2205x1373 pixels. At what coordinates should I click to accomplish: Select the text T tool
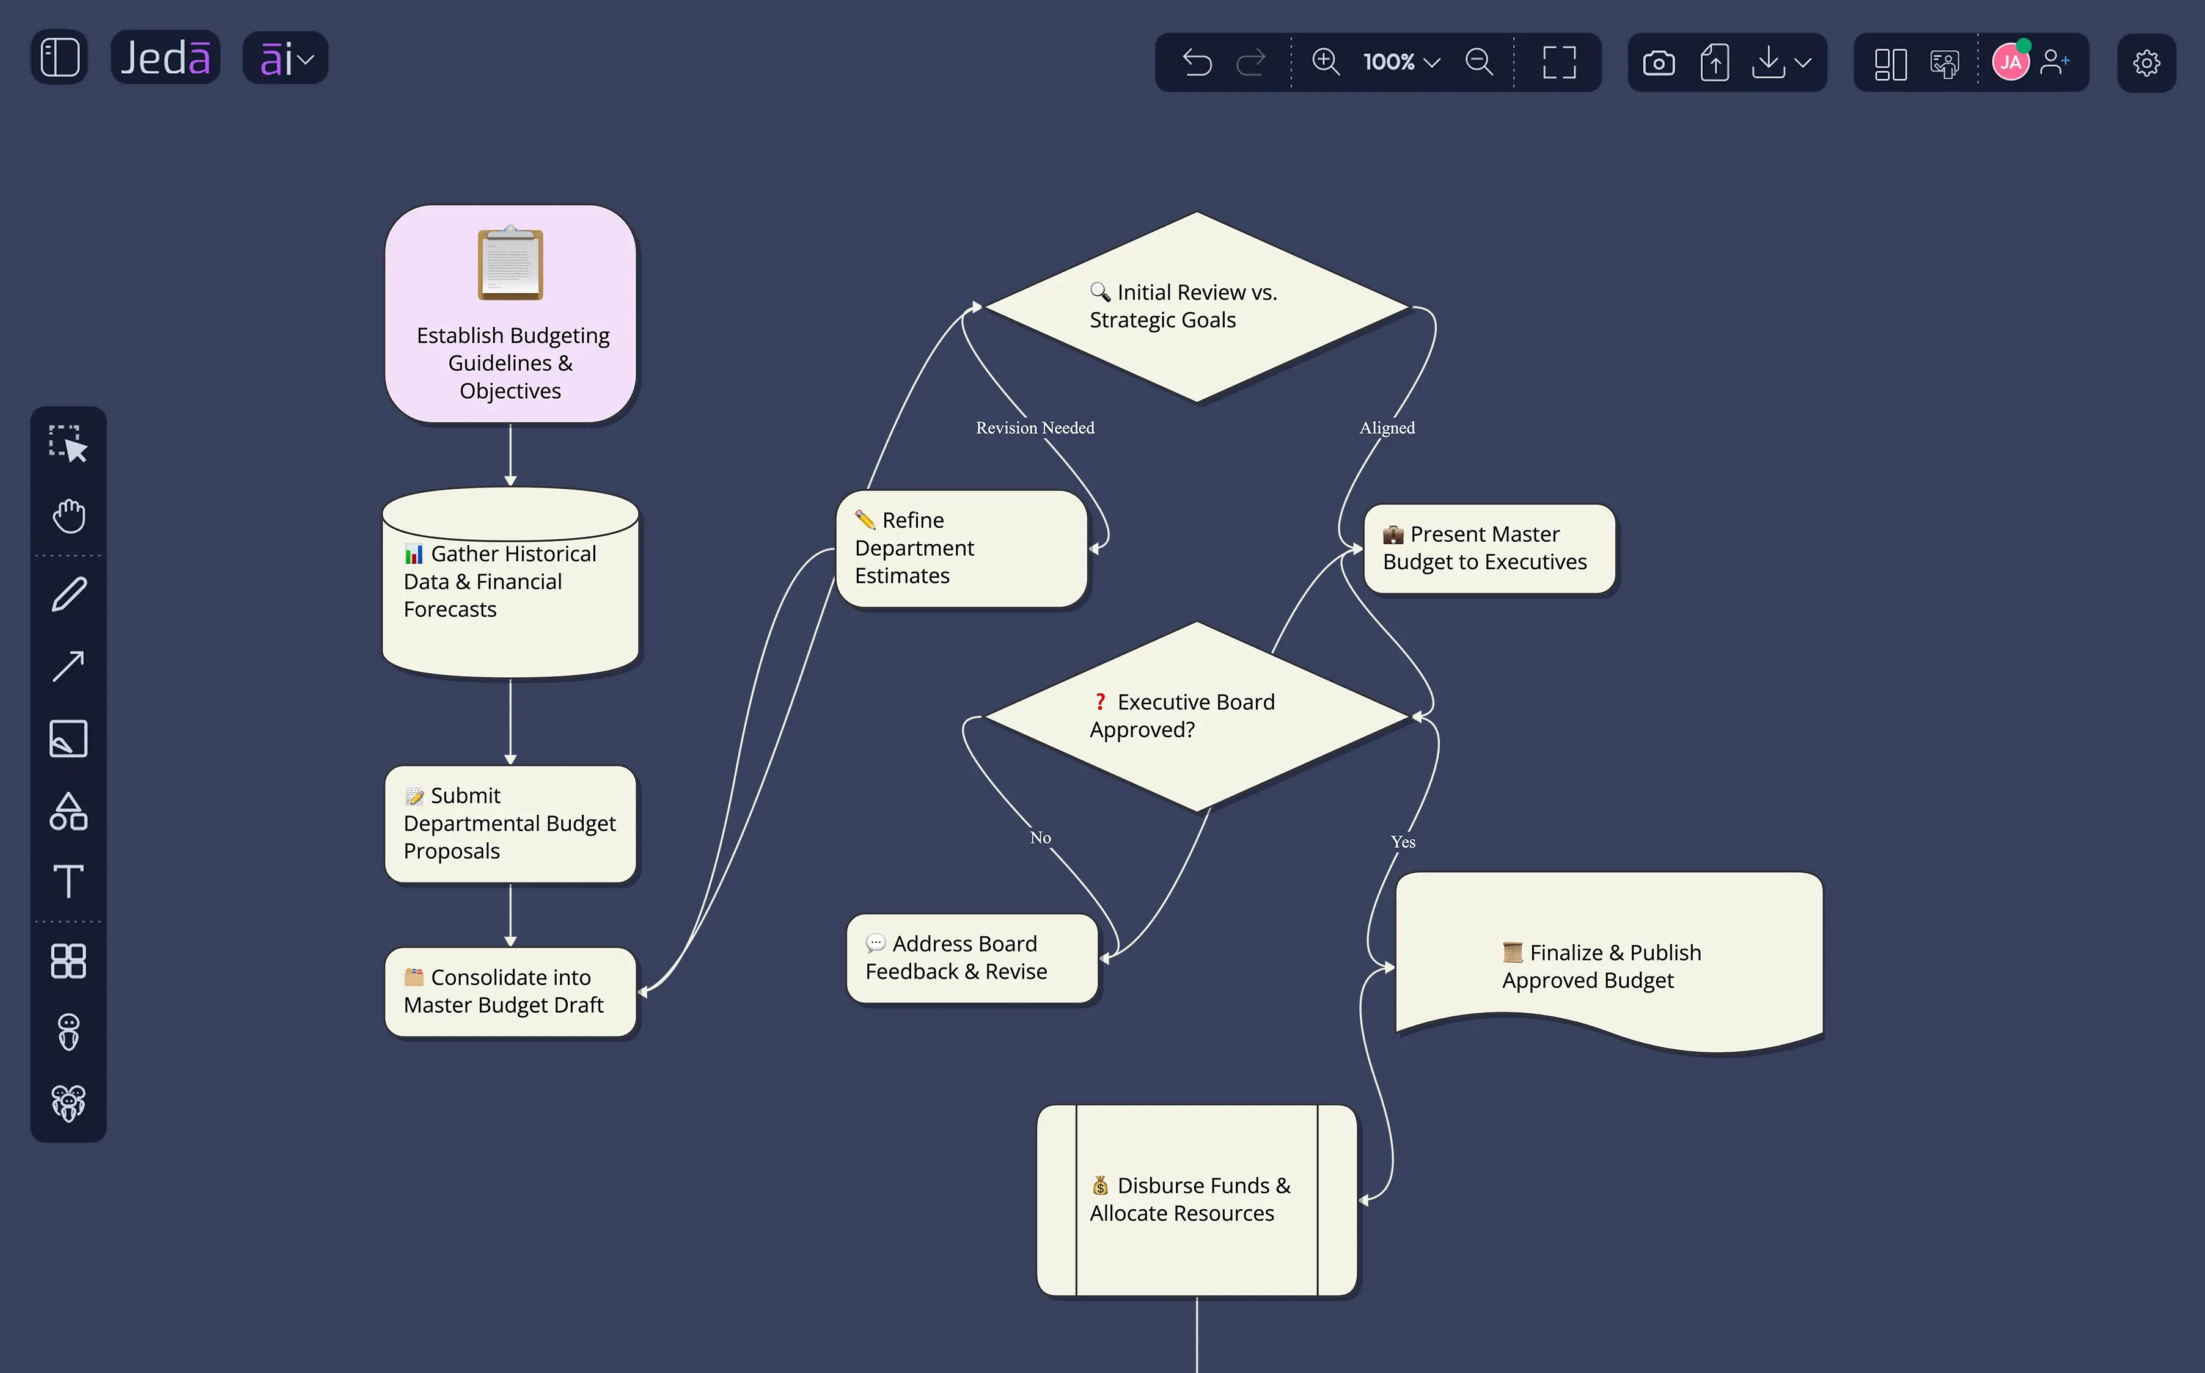(x=68, y=881)
